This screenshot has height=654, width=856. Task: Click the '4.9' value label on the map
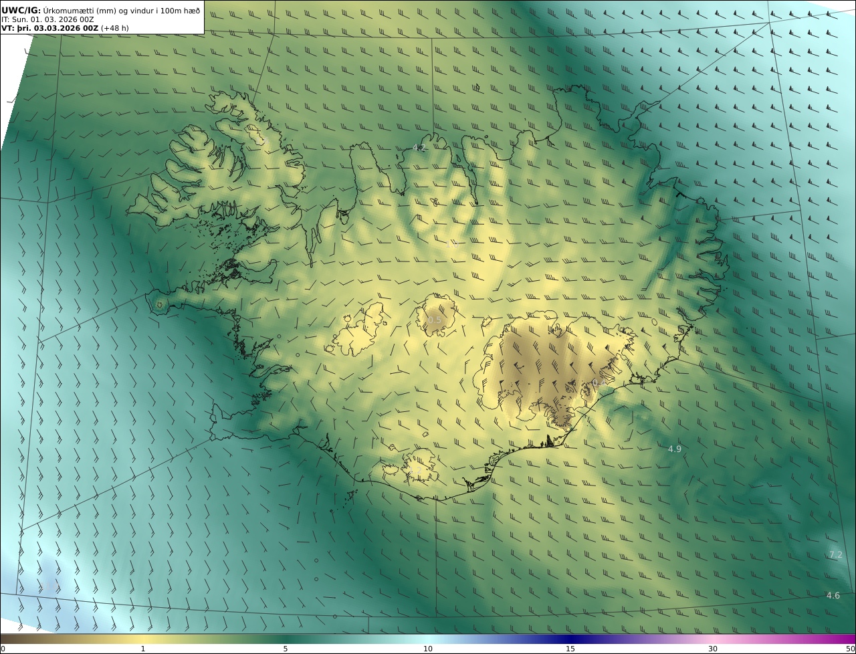click(x=675, y=449)
